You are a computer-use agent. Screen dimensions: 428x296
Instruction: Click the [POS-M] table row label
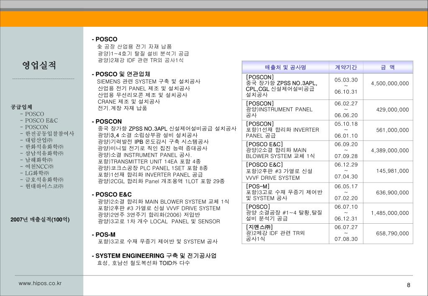click(x=258, y=186)
